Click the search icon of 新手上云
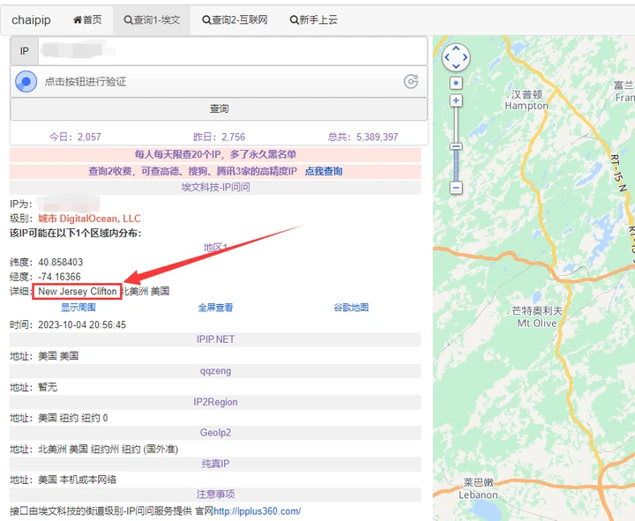The image size is (635, 521). point(294,20)
